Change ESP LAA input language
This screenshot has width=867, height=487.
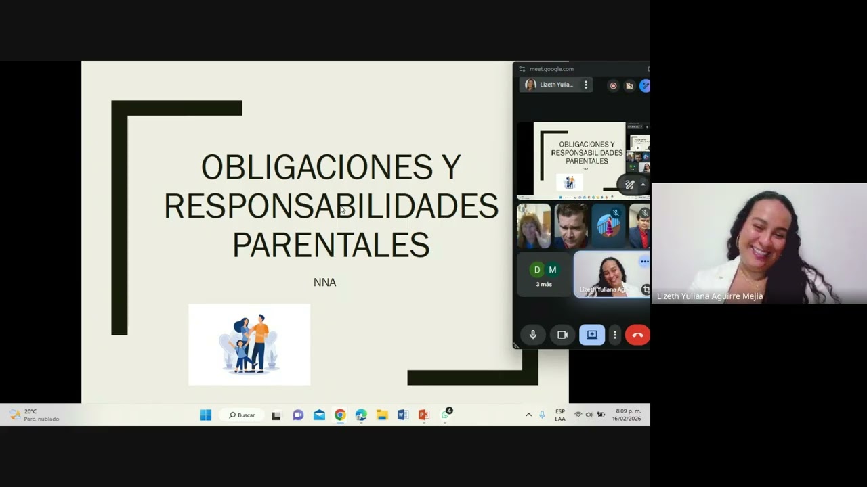[560, 415]
